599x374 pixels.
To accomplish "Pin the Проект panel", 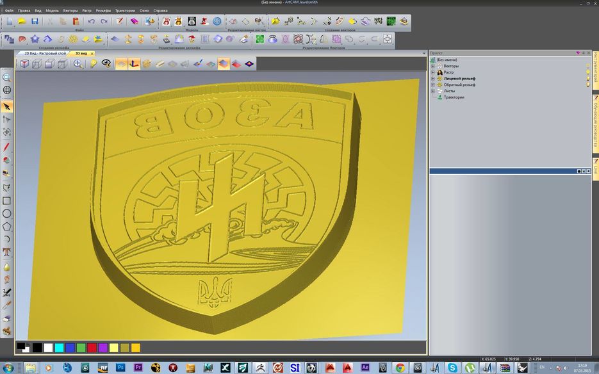I will (x=584, y=53).
